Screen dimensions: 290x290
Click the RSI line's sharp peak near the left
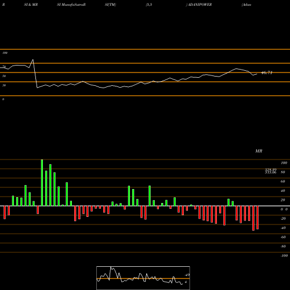(x=33, y=60)
